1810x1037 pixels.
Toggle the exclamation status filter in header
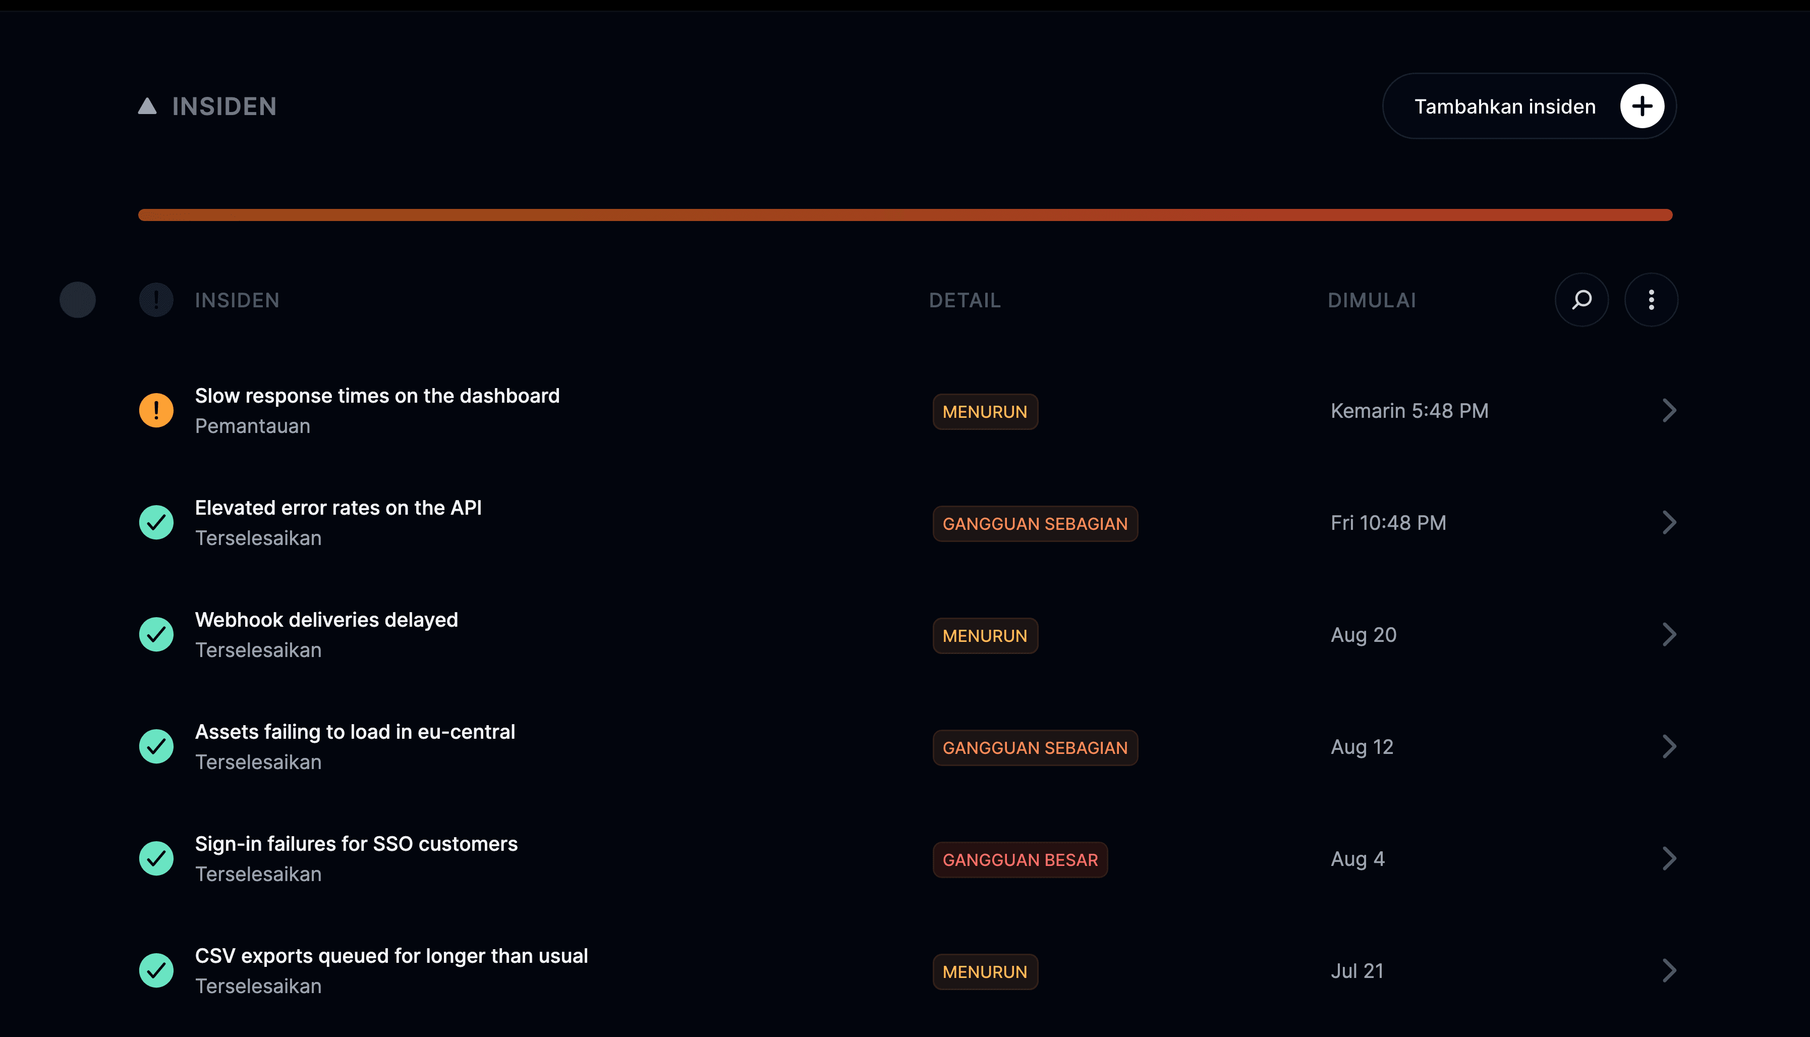pyautogui.click(x=156, y=300)
